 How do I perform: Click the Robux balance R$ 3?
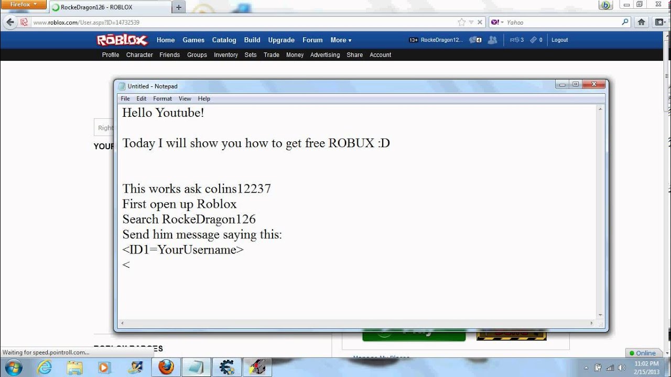tap(517, 40)
